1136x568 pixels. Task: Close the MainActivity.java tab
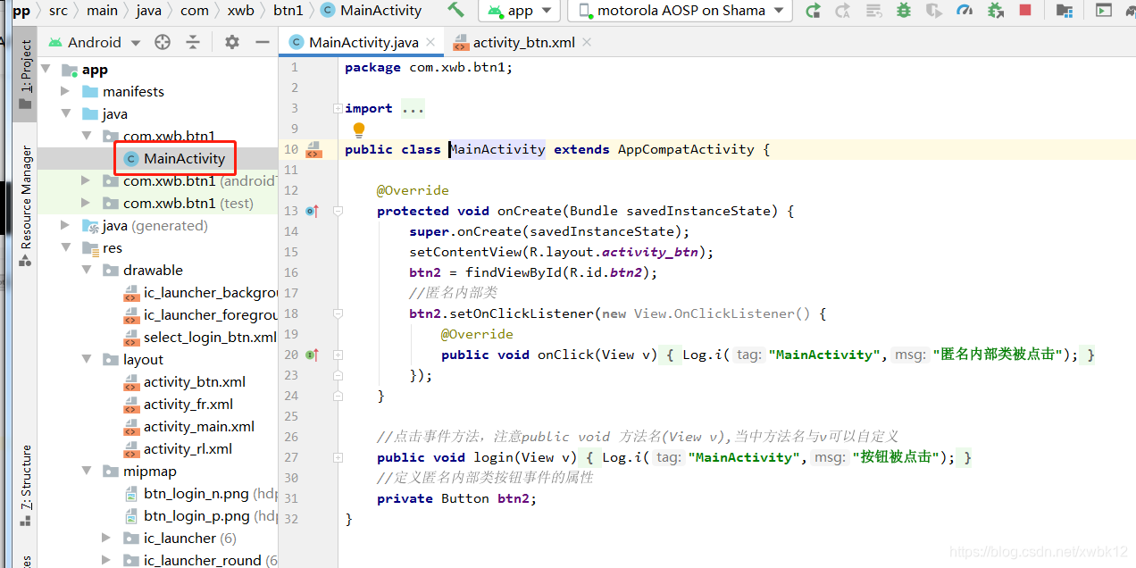coord(430,42)
